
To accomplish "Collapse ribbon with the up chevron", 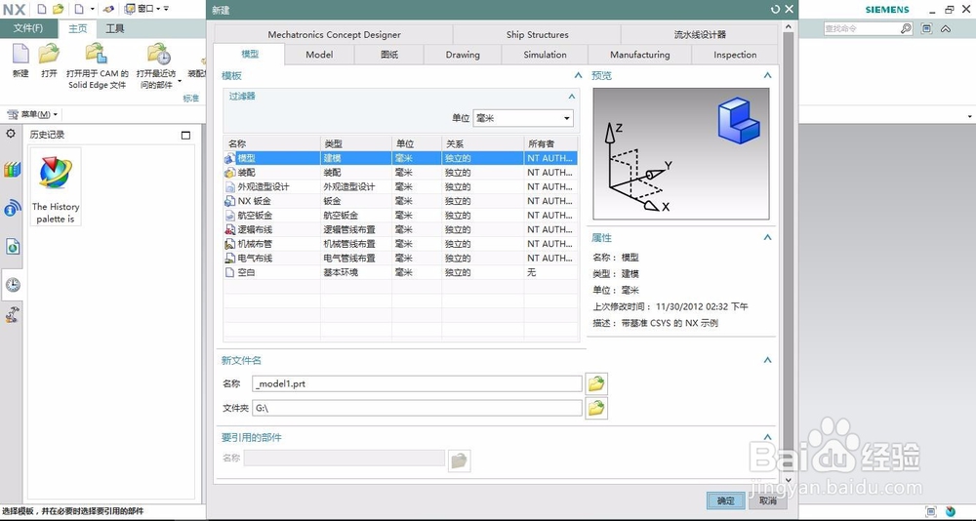I will [x=946, y=28].
